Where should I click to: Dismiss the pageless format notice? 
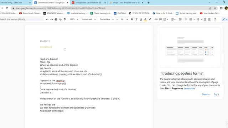point(206,94)
